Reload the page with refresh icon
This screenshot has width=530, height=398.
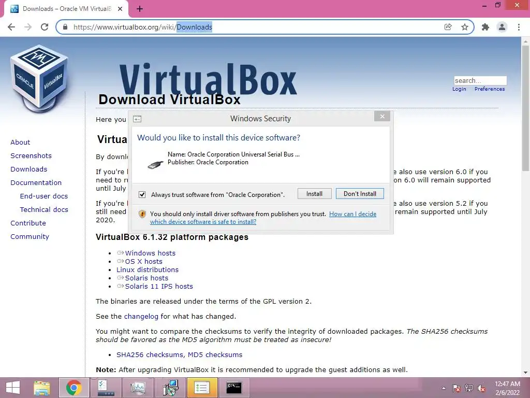(x=45, y=27)
